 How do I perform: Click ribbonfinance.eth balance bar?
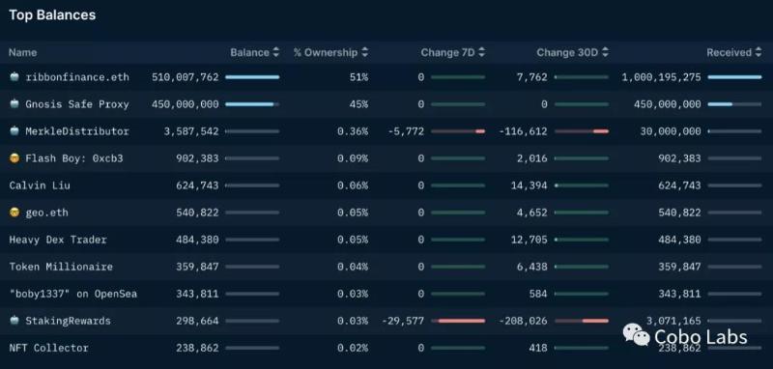[252, 77]
